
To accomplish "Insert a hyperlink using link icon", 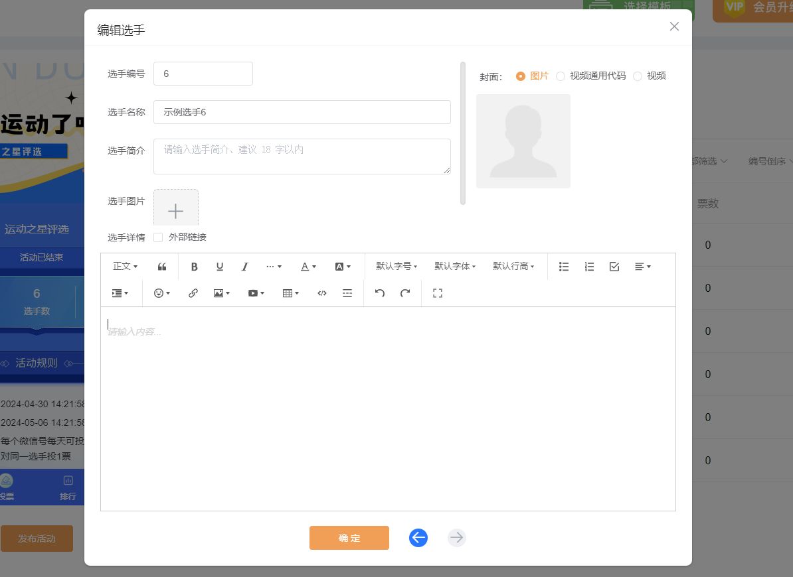I will (193, 293).
